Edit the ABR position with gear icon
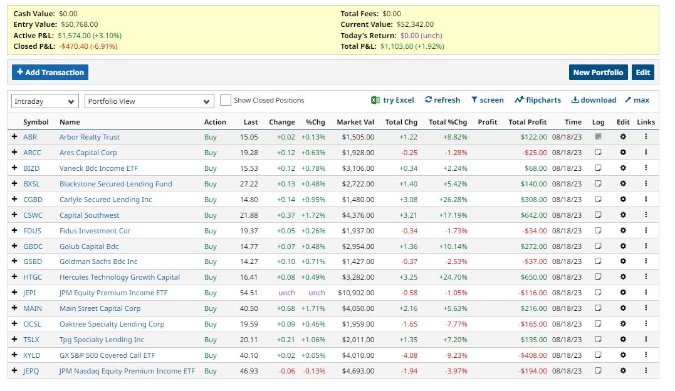 tap(623, 136)
